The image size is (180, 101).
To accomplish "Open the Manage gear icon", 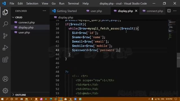I will (x=5, y=91).
